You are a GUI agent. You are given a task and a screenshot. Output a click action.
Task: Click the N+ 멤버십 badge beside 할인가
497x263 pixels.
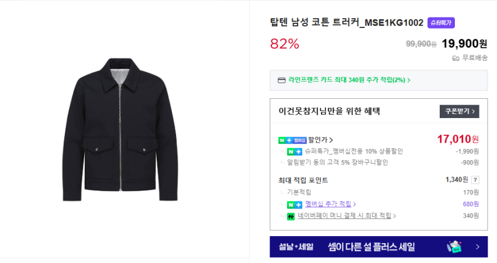point(292,140)
